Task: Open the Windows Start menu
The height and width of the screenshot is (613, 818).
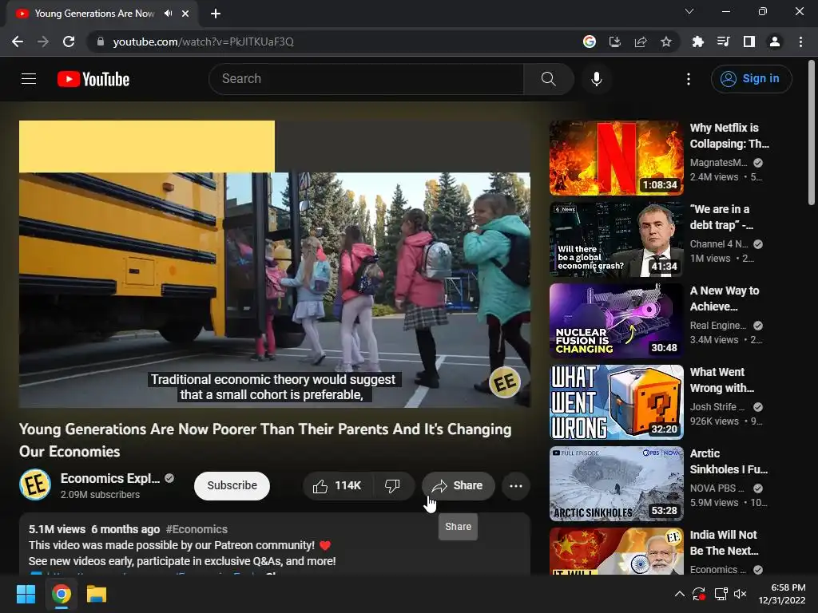Action: point(26,594)
